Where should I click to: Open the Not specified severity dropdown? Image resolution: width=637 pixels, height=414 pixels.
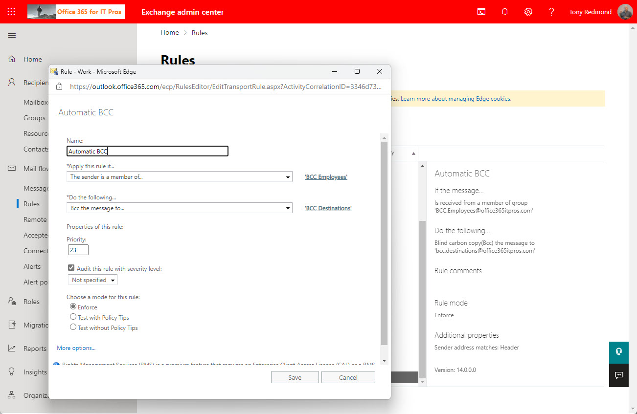click(x=92, y=280)
